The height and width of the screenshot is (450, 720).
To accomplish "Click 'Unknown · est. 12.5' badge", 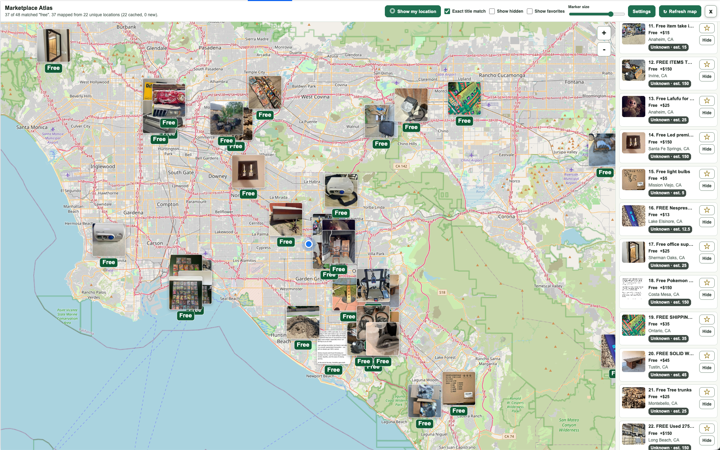I will click(670, 229).
